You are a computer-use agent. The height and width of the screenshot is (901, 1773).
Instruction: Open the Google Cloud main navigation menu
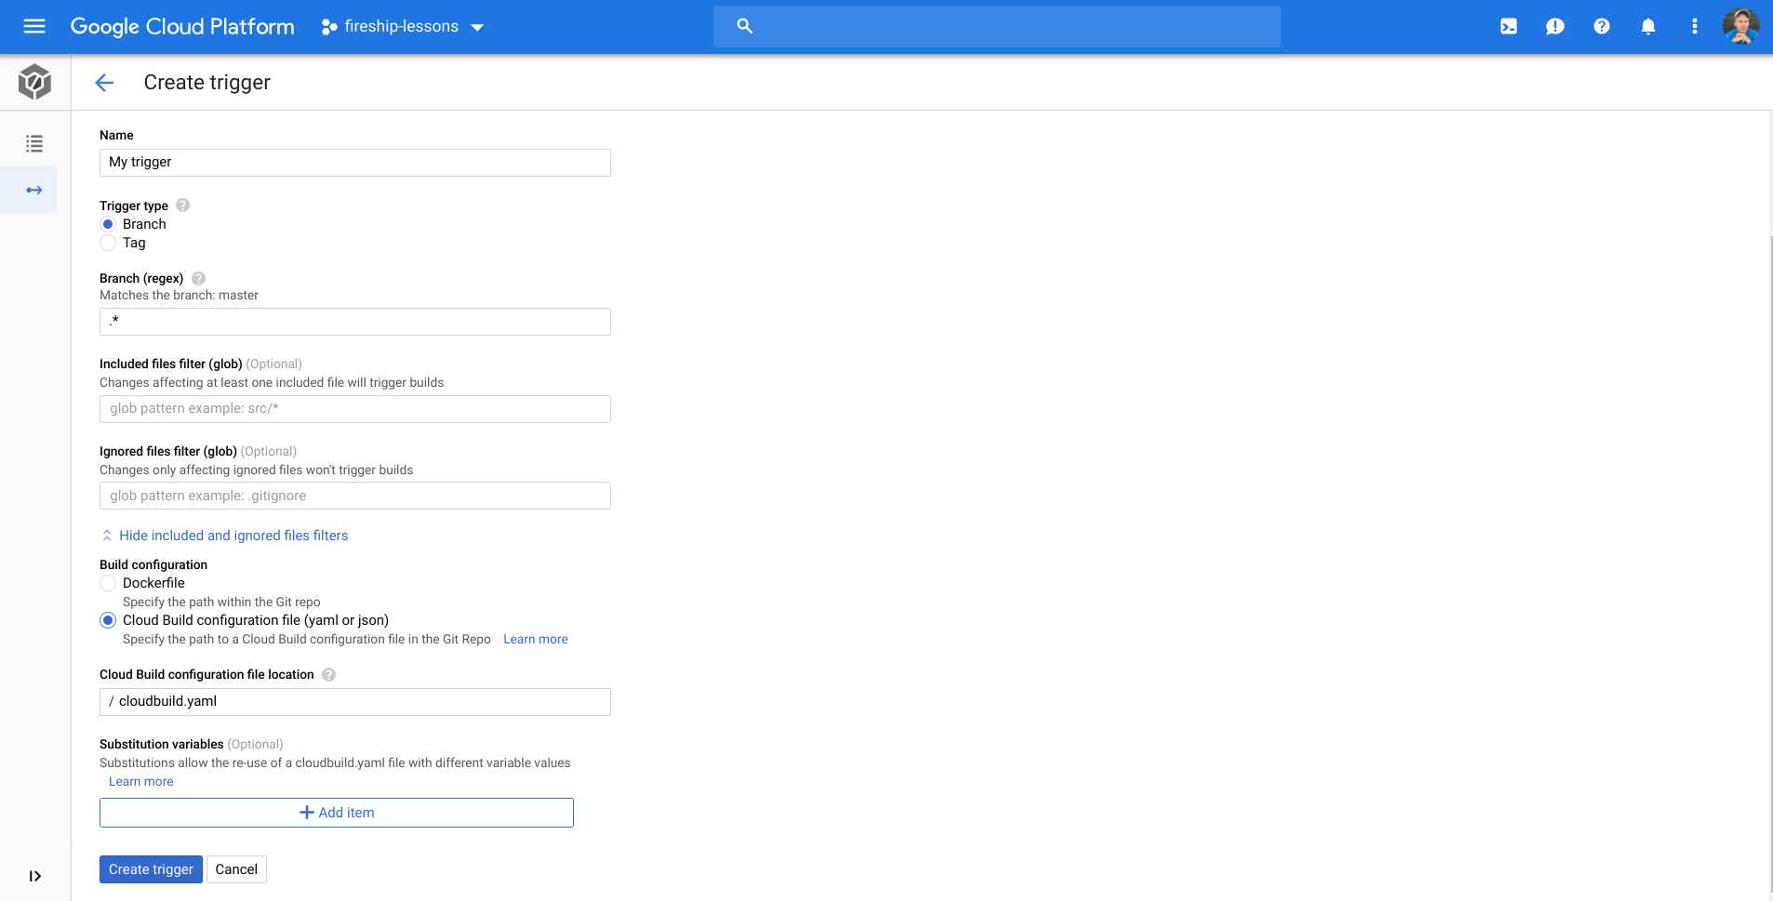coord(34,25)
